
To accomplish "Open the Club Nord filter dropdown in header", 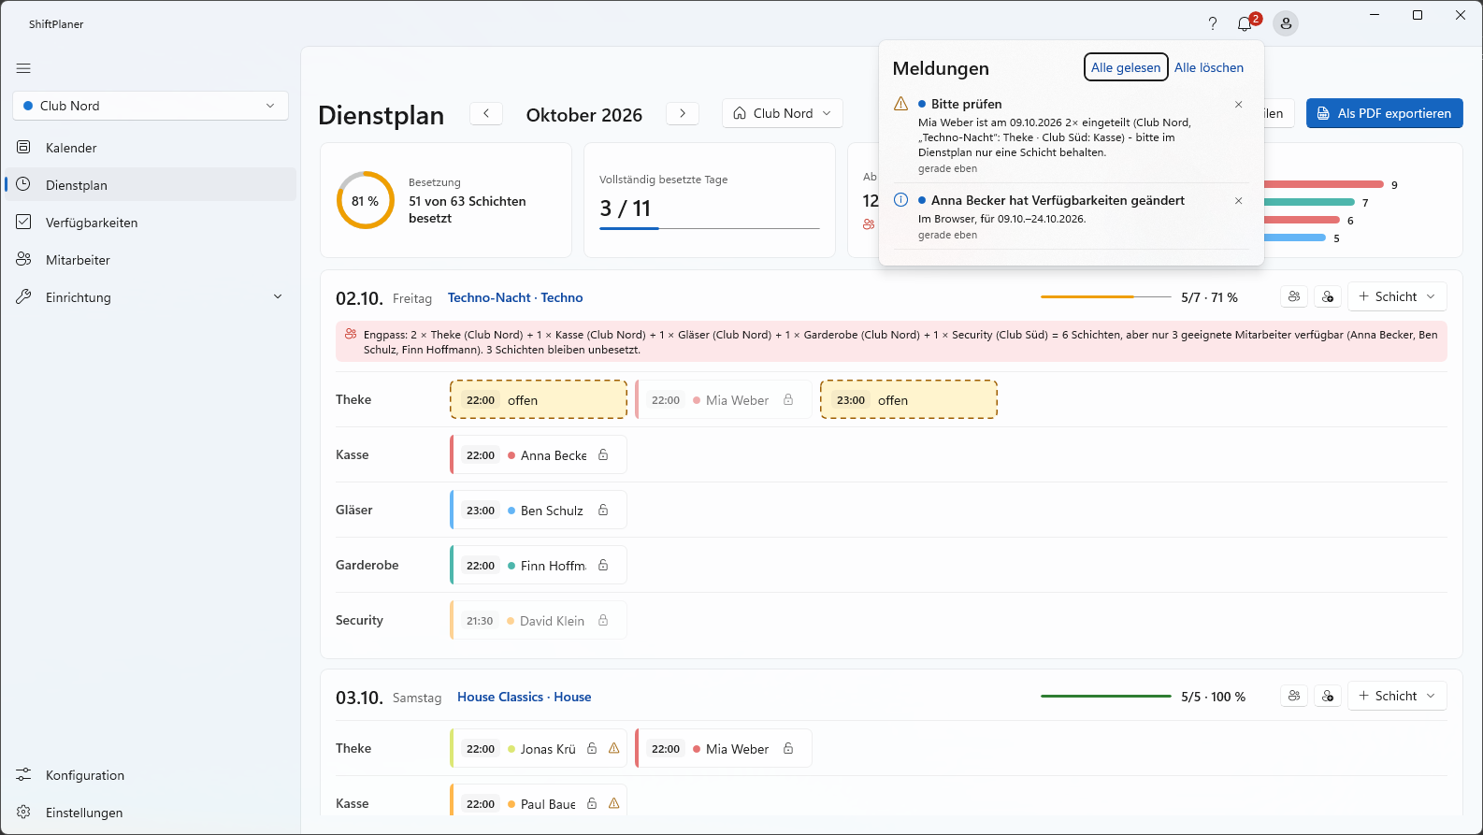I will (783, 113).
